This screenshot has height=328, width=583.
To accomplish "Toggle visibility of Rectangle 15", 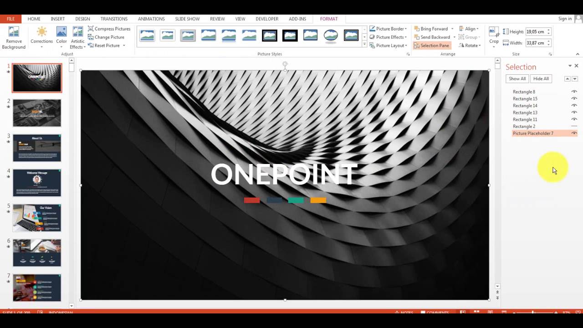I will (x=574, y=98).
